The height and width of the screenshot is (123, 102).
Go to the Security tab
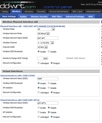(41, 12)
